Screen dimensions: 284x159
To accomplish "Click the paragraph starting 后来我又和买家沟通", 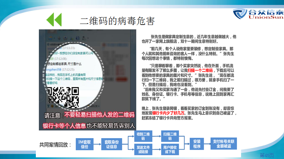I will coord(188,94).
